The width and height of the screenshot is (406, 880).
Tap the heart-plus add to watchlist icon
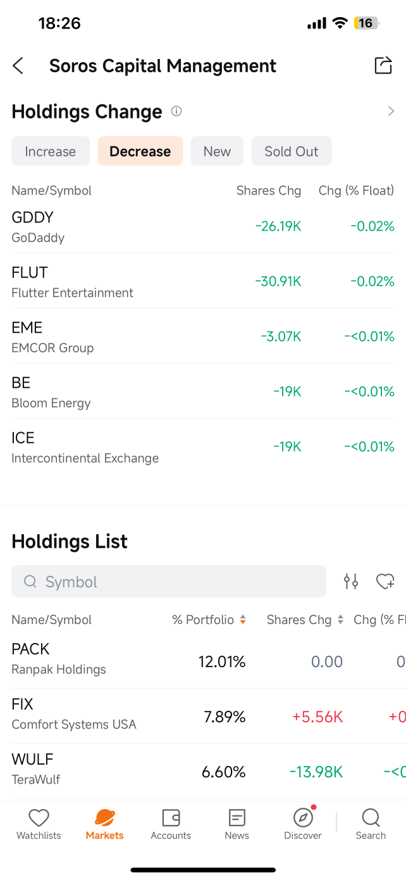[x=385, y=581]
